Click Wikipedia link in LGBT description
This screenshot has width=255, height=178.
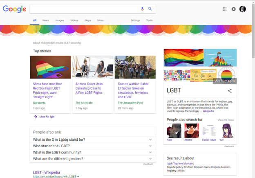click(208, 111)
